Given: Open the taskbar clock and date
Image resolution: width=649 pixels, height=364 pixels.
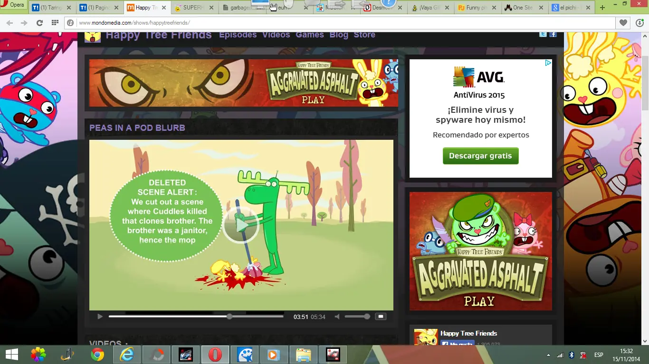Looking at the screenshot, I should (627, 355).
